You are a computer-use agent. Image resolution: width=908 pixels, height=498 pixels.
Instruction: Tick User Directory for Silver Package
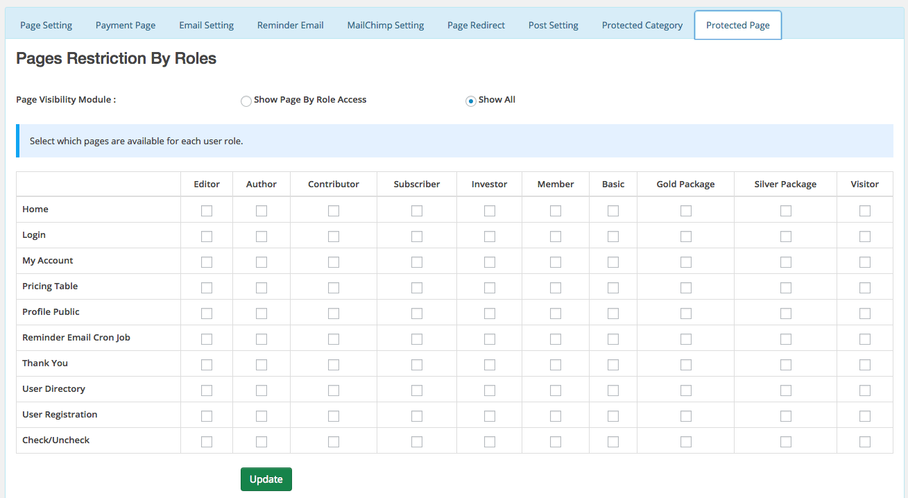click(x=786, y=390)
